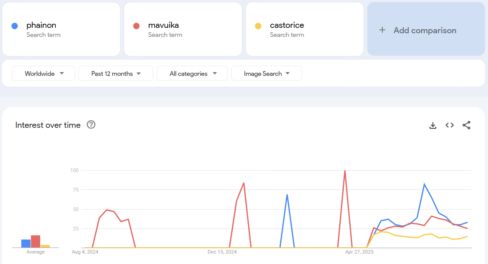Click 'Search term' under mavuika
Screen dimensions: 488x264
click(165, 35)
